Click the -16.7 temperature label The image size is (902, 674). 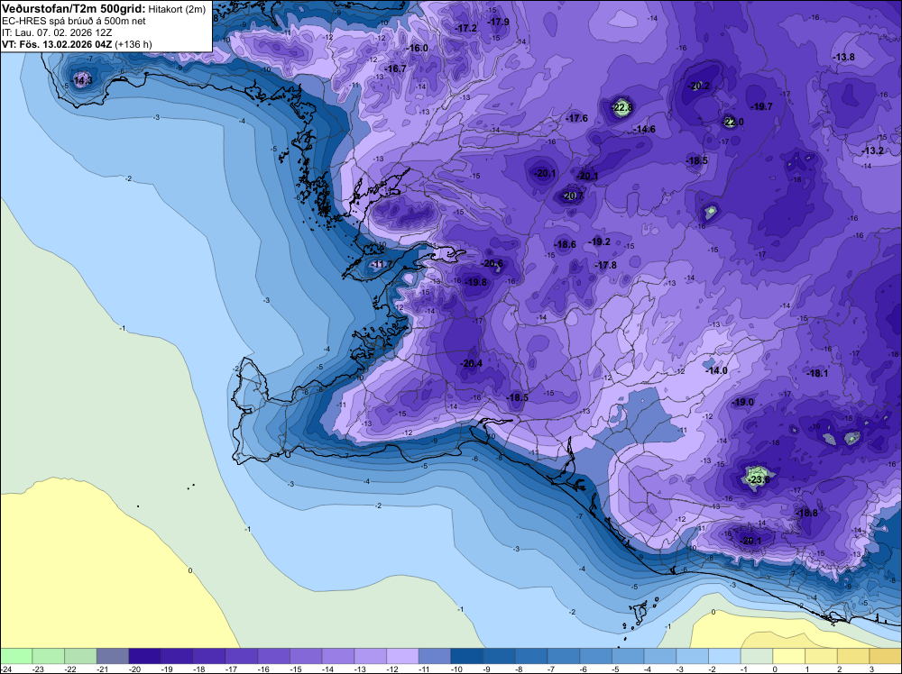click(395, 69)
